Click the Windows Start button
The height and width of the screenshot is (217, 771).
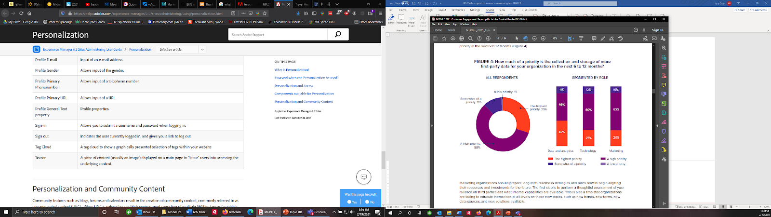pos(7,212)
